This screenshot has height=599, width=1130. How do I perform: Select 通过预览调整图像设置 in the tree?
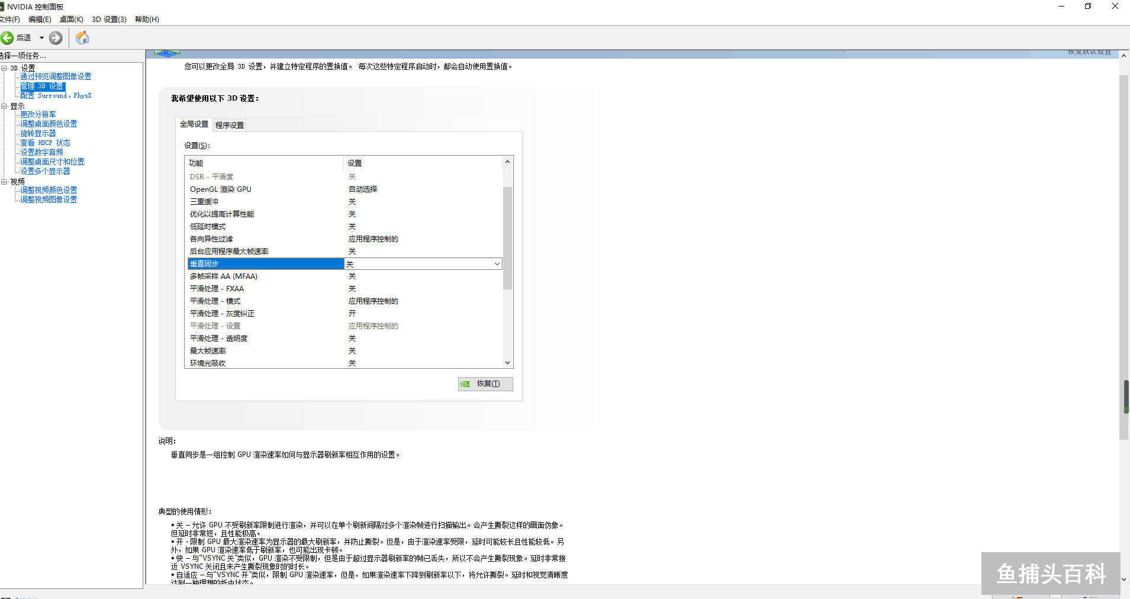click(x=56, y=76)
